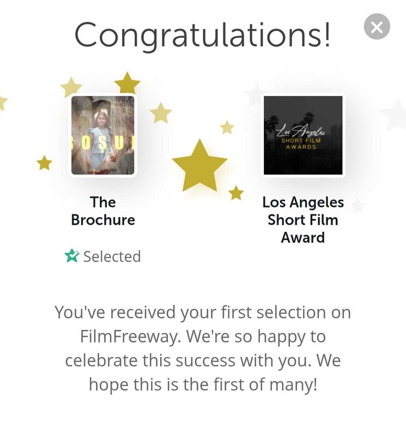Click faint star right of Short Film text
The width and height of the screenshot is (406, 421).
[357, 206]
